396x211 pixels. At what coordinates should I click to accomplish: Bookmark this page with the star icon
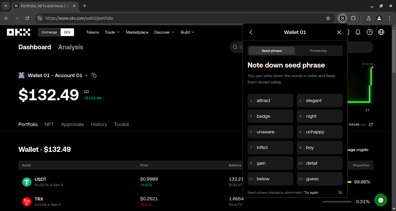click(328, 18)
